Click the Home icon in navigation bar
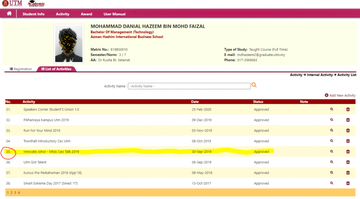360x199 pixels. click(x=9, y=14)
